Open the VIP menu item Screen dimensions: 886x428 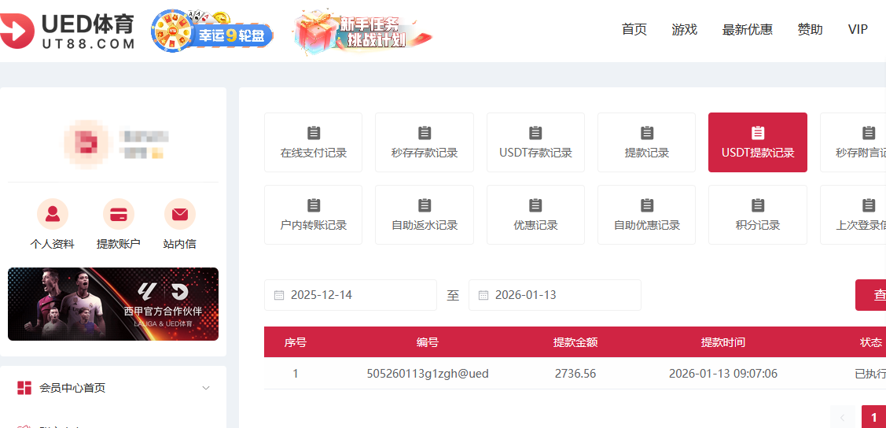pyautogui.click(x=858, y=30)
